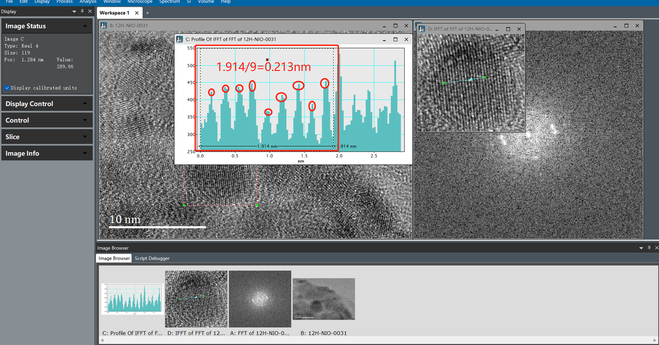Add a new workspace with plus button

(x=147, y=13)
